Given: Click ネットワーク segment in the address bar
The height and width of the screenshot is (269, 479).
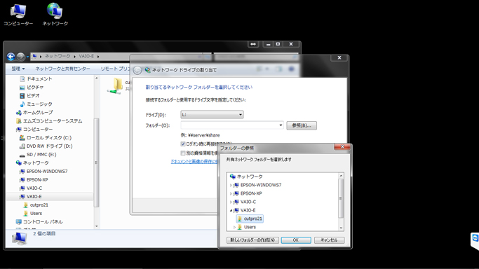Looking at the screenshot, I should click(58, 56).
